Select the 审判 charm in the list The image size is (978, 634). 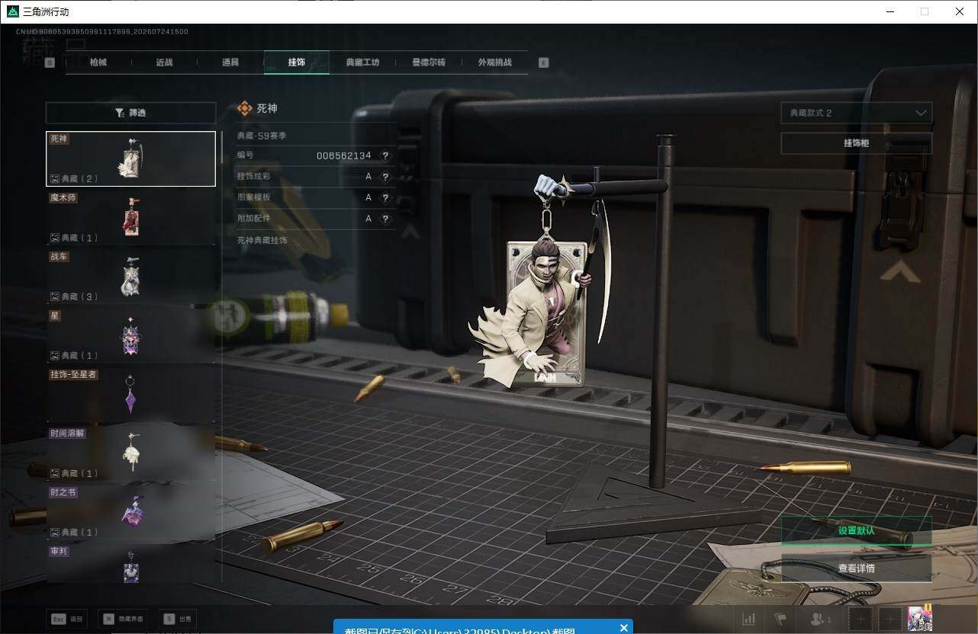[130, 564]
